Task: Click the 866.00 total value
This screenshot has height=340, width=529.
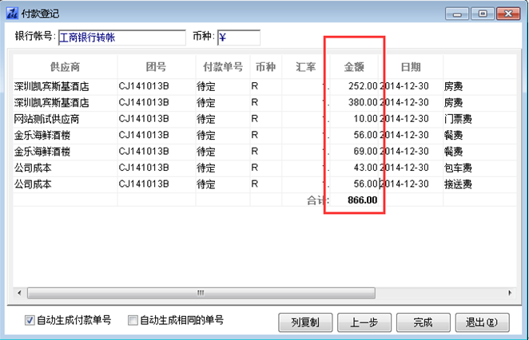Action: (362, 200)
